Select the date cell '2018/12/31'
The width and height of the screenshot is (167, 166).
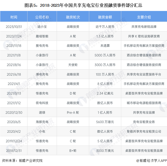(x=14, y=151)
